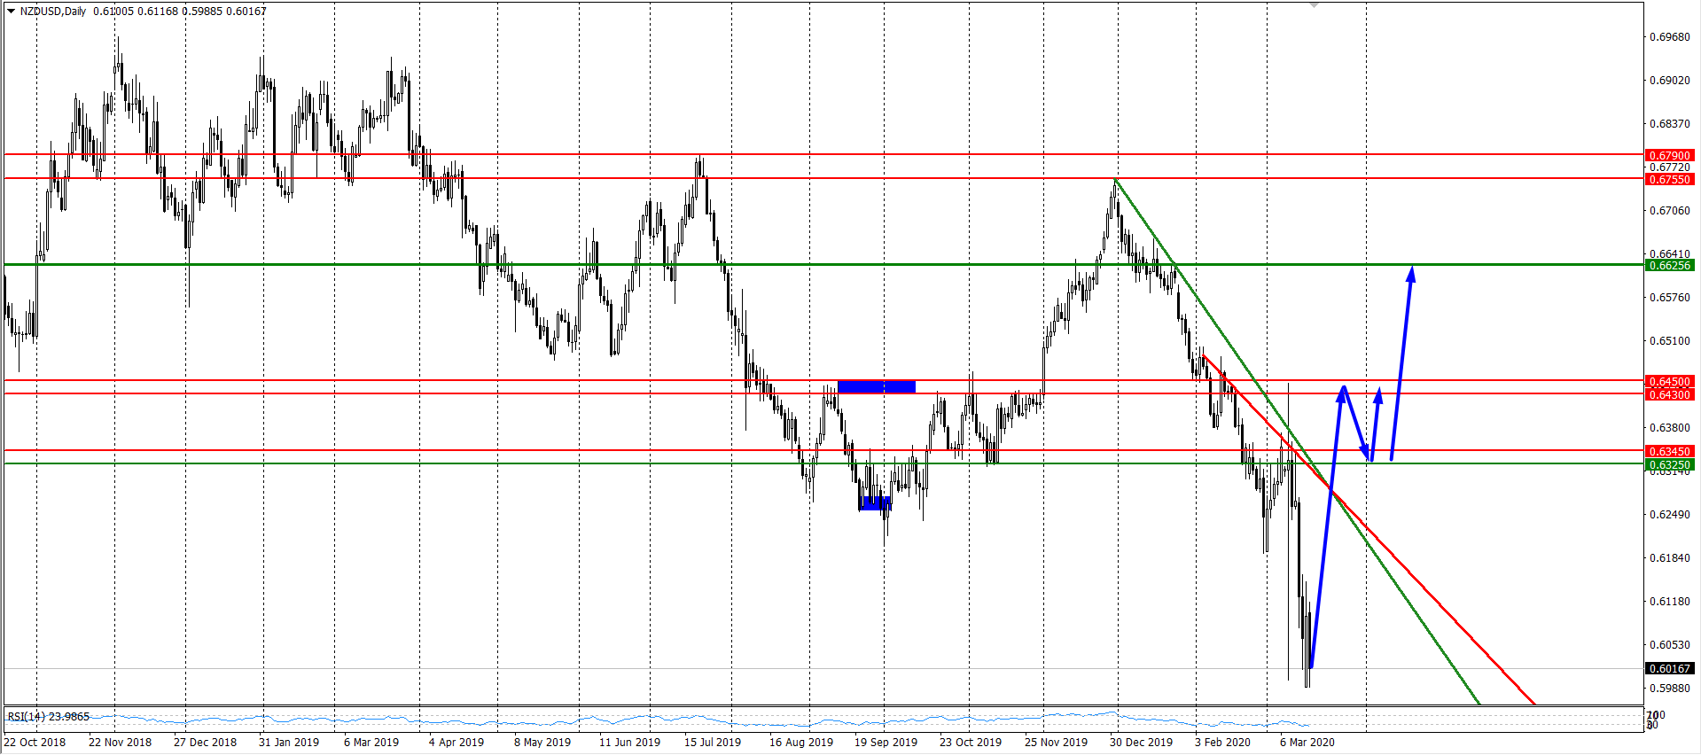Screen dimensions: 1701x755
Task: Select the 6 Mar 2020 date label
Action: coord(1307,742)
